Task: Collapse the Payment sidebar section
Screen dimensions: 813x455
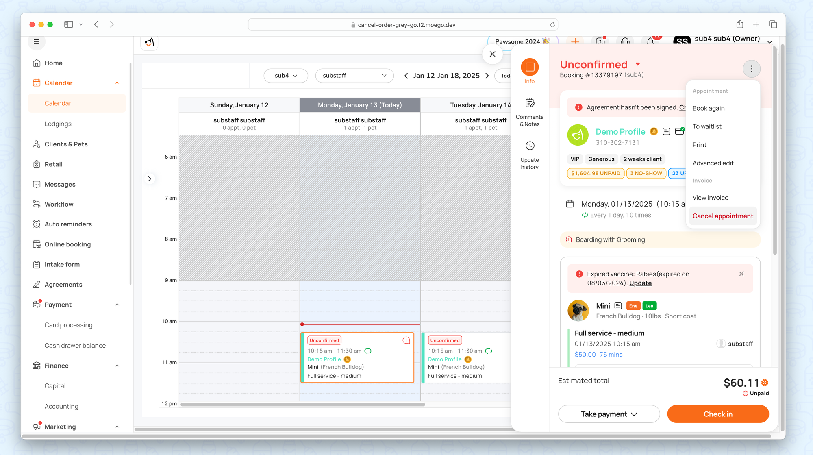Action: point(117,305)
